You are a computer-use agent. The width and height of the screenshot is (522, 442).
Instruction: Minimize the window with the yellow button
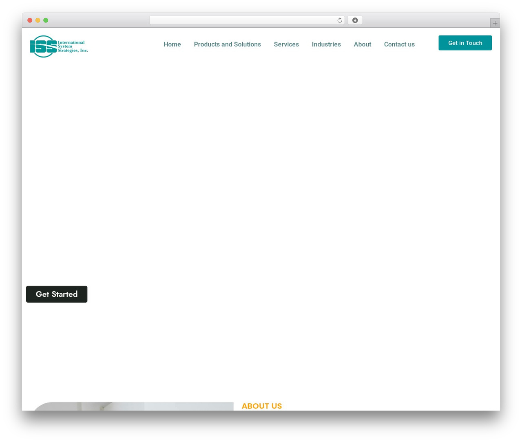coord(38,20)
